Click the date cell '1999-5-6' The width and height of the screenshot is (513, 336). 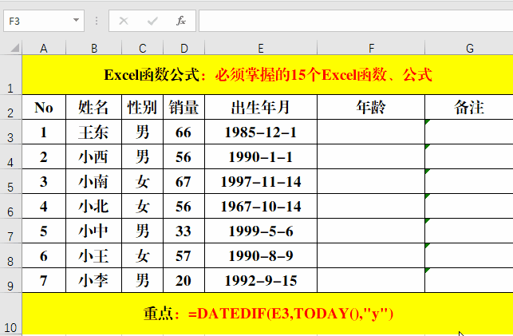[261, 231]
